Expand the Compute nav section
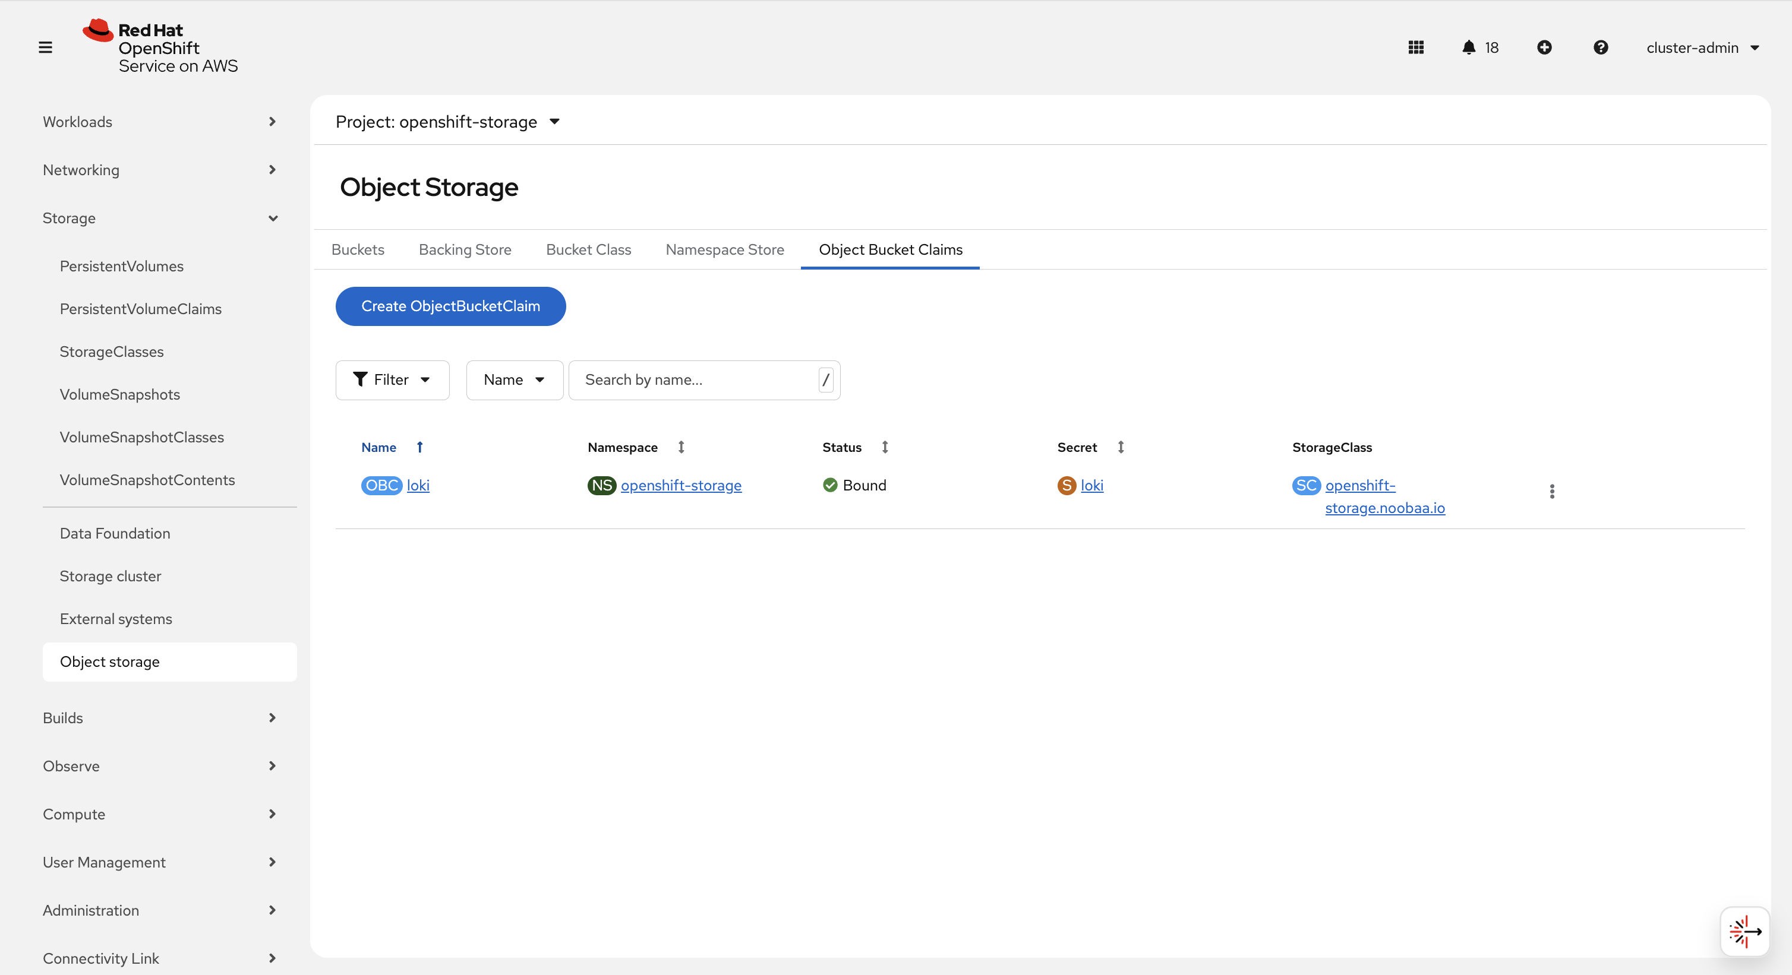Image resolution: width=1792 pixels, height=975 pixels. click(x=160, y=813)
